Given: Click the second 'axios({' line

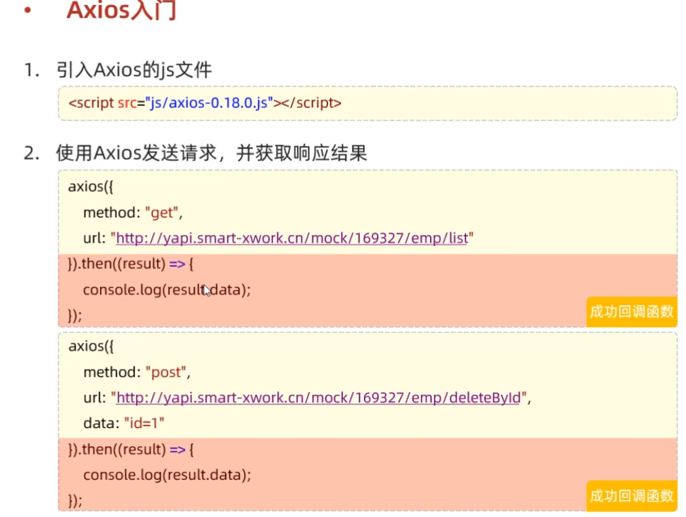Looking at the screenshot, I should (91, 347).
